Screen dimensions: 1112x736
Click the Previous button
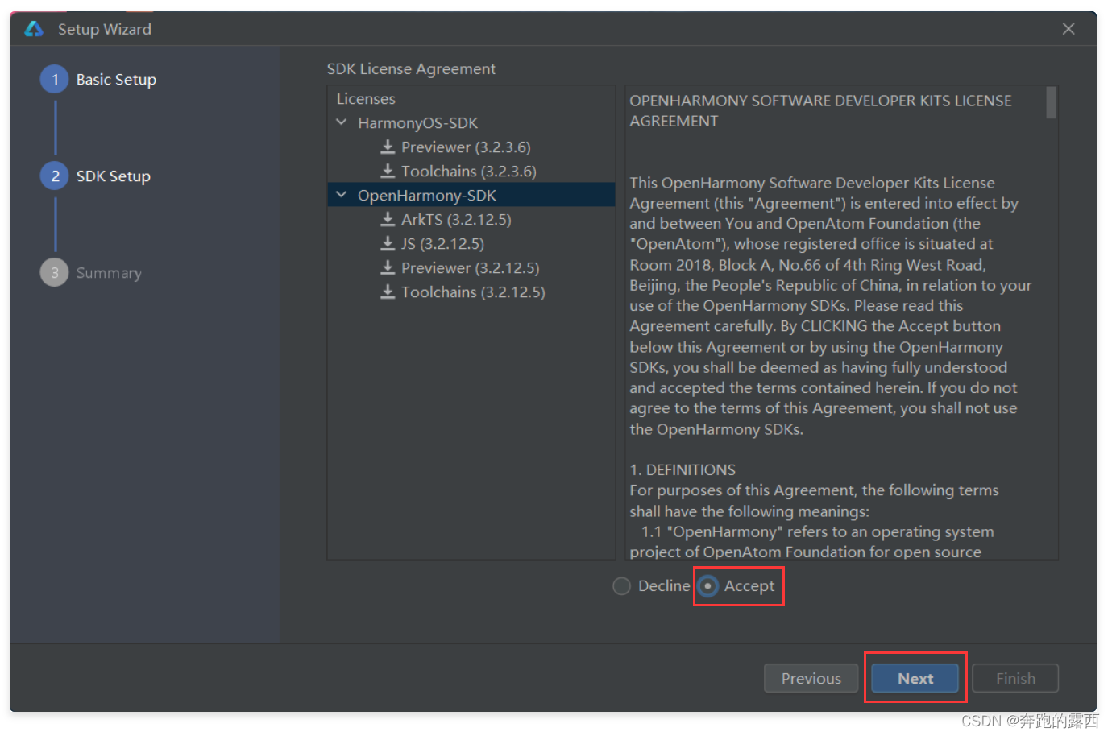coord(811,678)
